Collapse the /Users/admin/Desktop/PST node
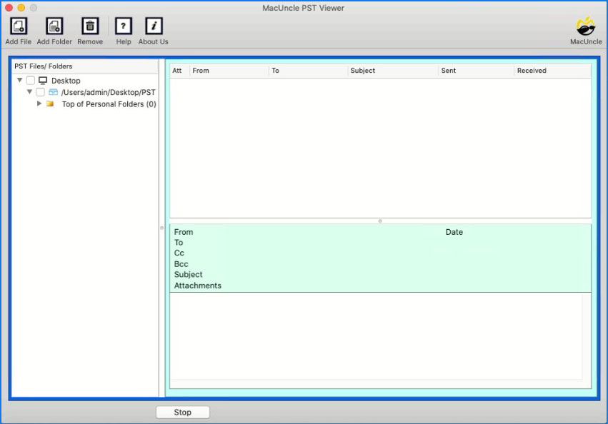The image size is (608, 424). click(x=29, y=92)
